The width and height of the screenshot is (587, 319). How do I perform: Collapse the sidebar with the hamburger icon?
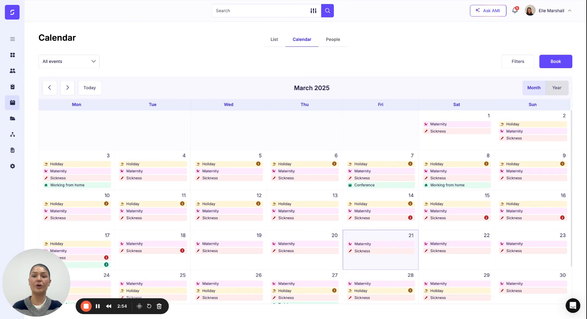point(12,39)
